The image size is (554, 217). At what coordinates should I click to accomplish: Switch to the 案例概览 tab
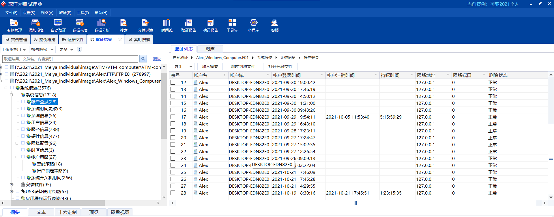click(x=44, y=40)
